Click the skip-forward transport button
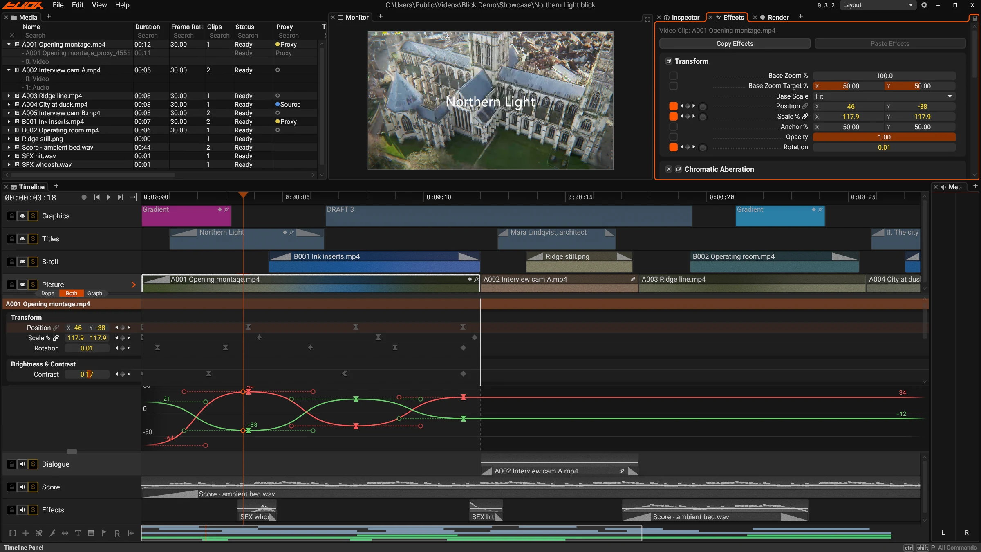The image size is (981, 552). point(120,197)
